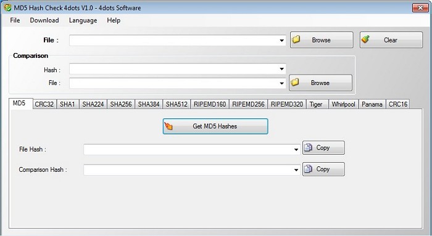Viewport: 432px width, 236px height.
Task: Open the Comparison File dropdown arrow
Action: (x=281, y=83)
